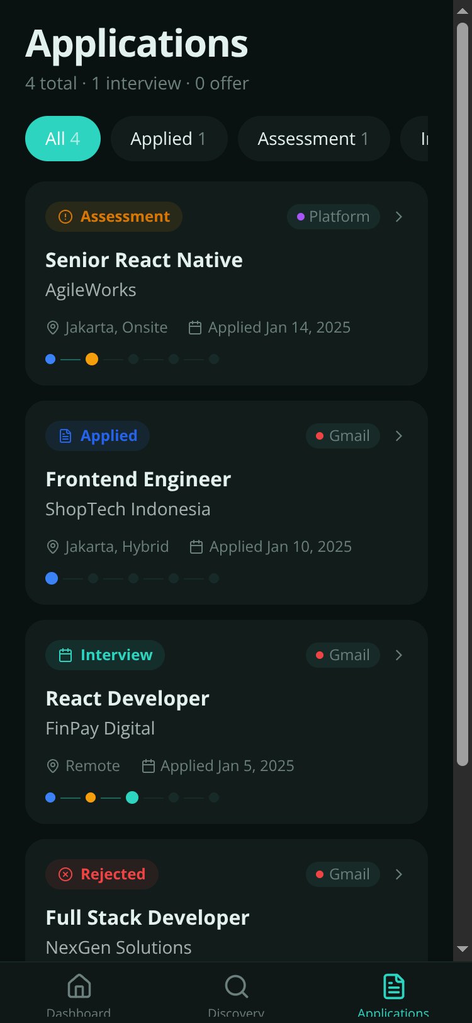Image resolution: width=472 pixels, height=1023 pixels.
Task: Click the Gmail tag on Full Stack Developer
Action: (x=343, y=874)
